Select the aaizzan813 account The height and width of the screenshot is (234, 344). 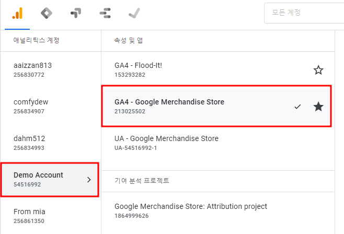click(51, 70)
